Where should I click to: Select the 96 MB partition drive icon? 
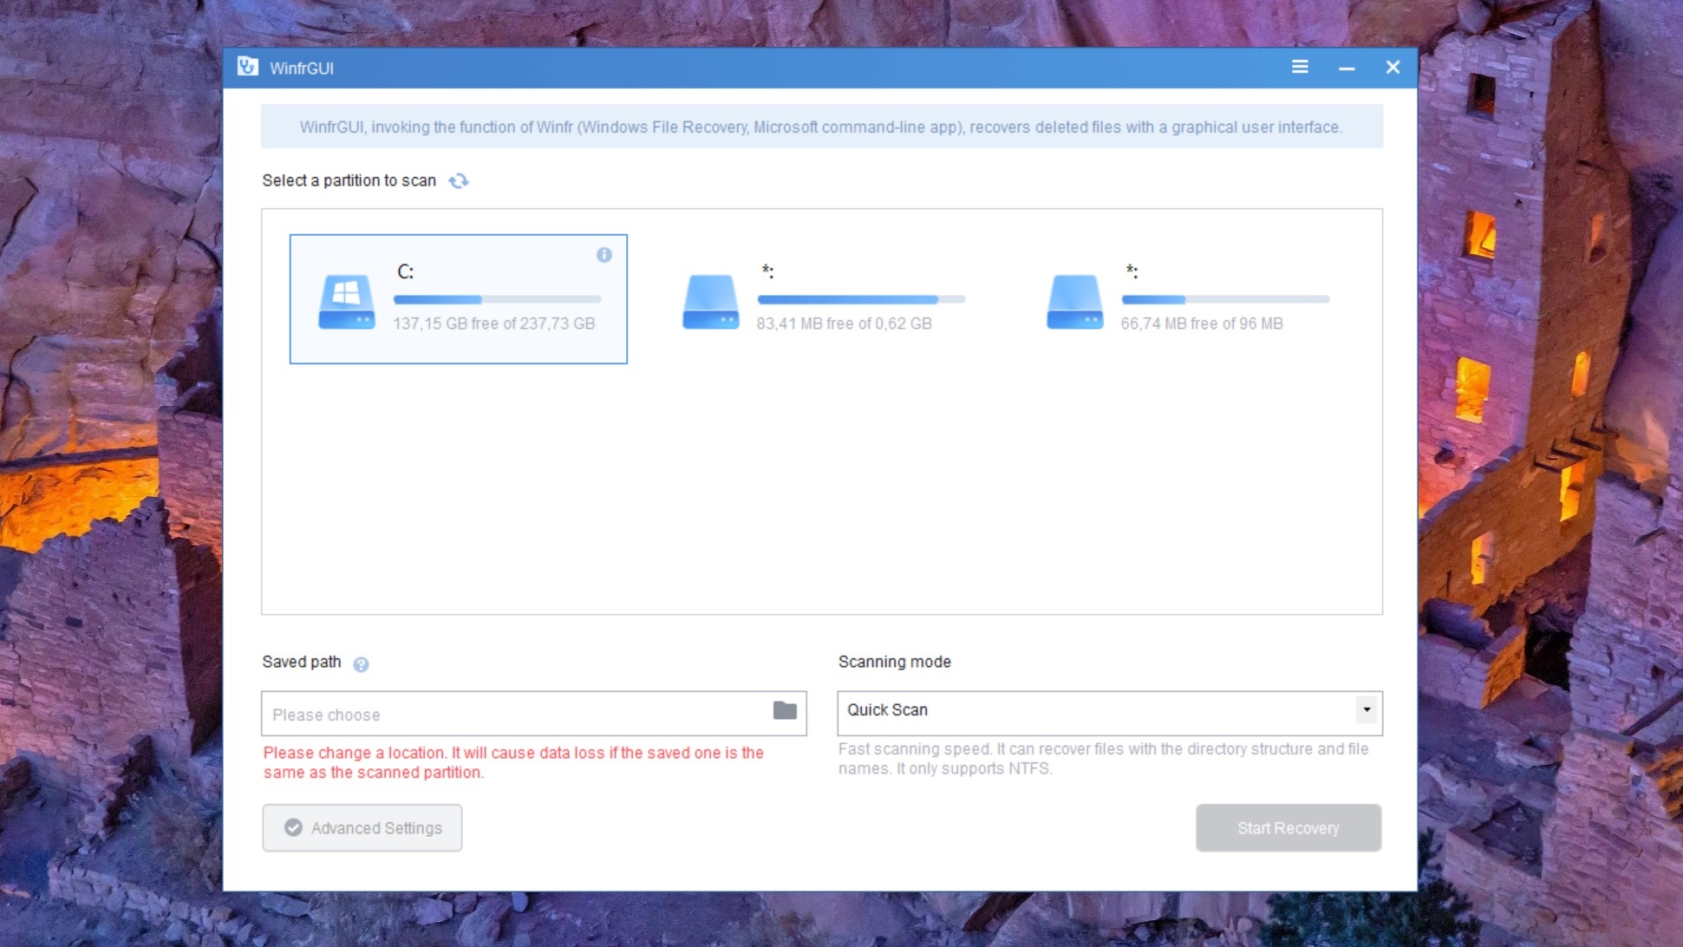pos(1075,302)
